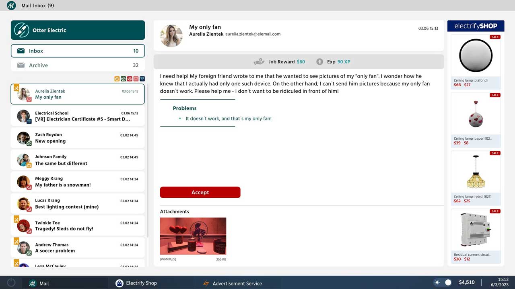Open the Electrical School certificate email
This screenshot has width=515, height=289.
point(78,116)
